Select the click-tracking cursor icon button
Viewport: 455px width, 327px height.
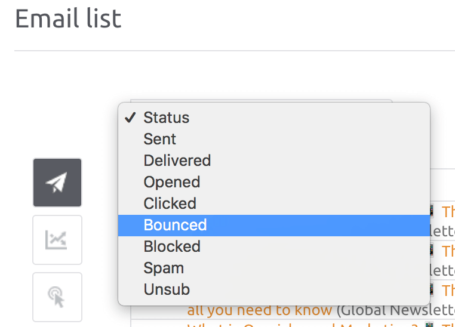(57, 297)
